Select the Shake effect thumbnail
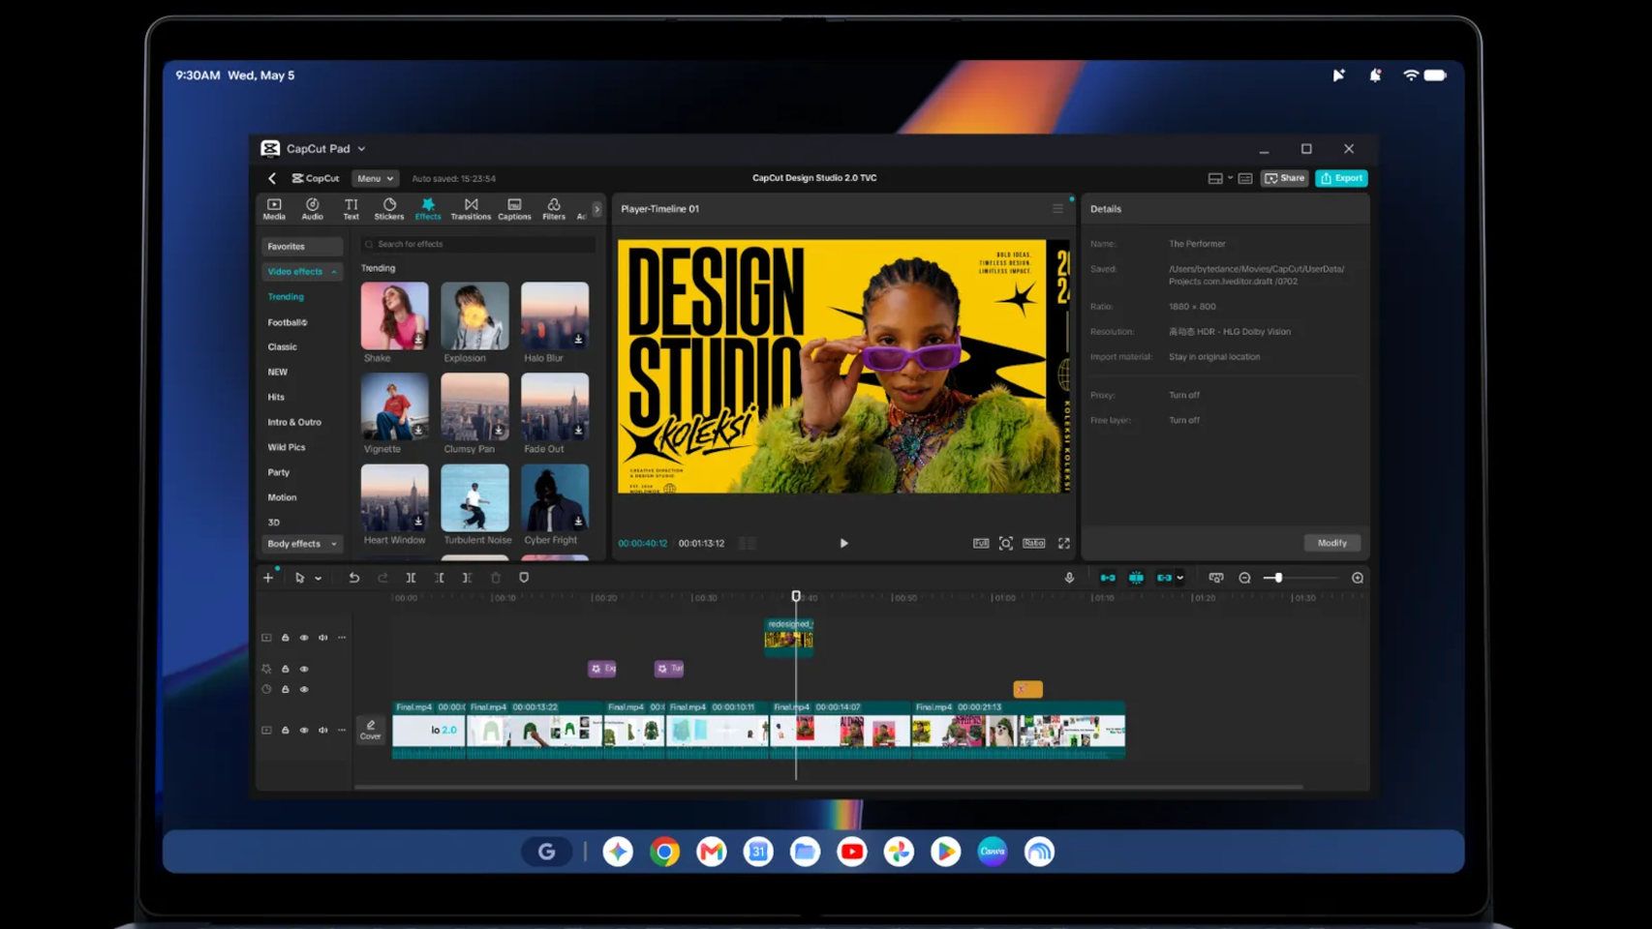Image resolution: width=1652 pixels, height=929 pixels. [x=394, y=315]
